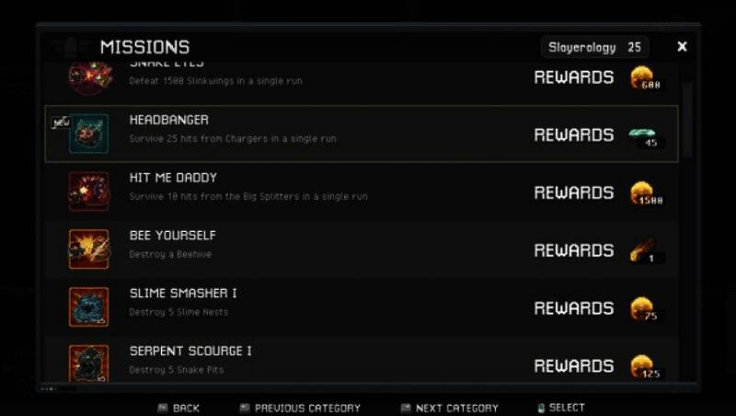Go to Previous Category
Image resolution: width=736 pixels, height=416 pixels.
[x=300, y=408]
